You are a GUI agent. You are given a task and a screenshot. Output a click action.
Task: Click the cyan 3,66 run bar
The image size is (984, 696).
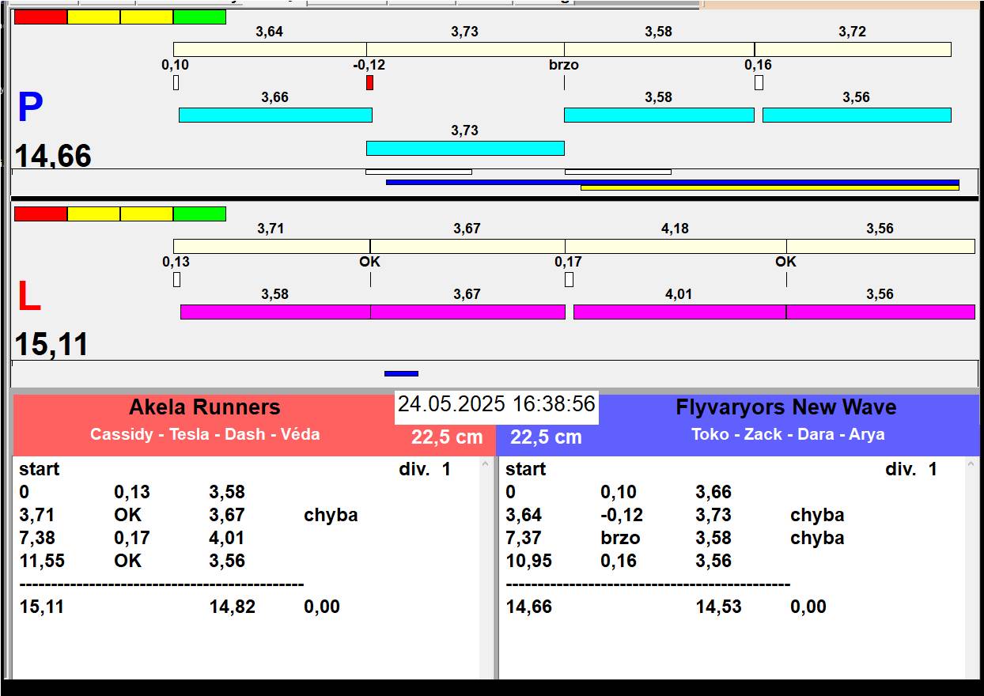(x=275, y=115)
